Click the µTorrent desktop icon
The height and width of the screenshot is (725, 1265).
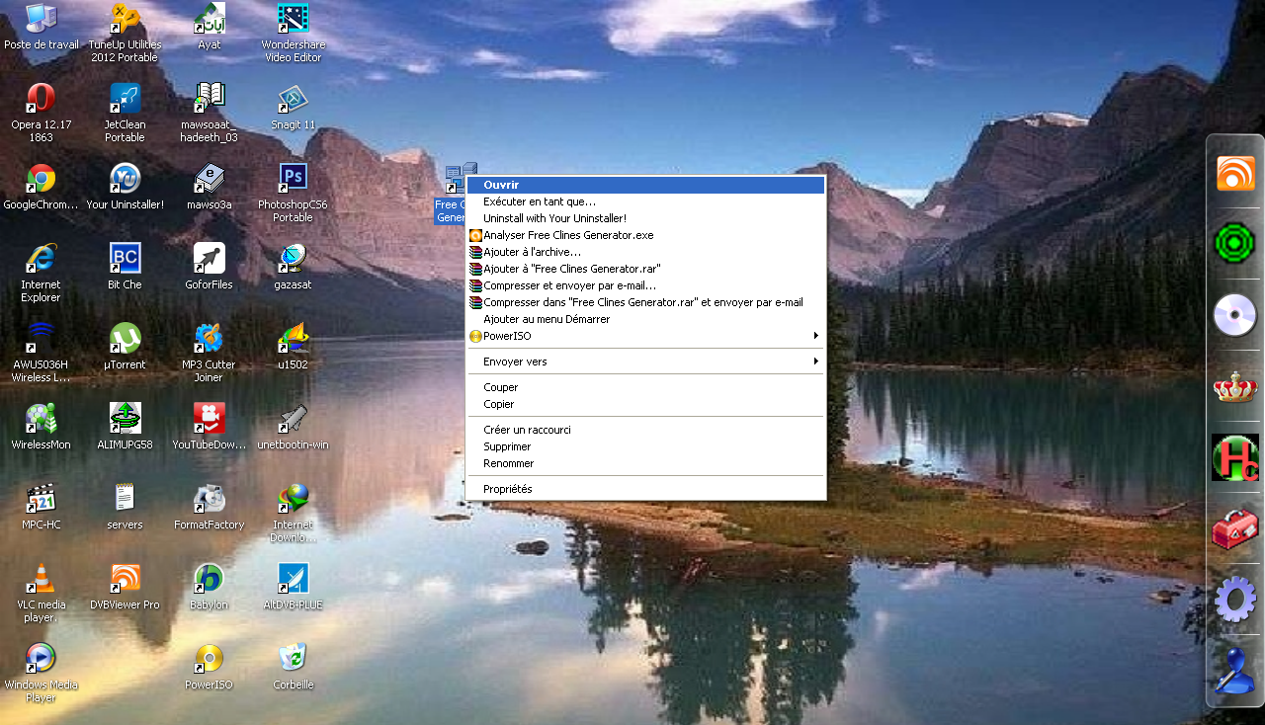pos(125,339)
